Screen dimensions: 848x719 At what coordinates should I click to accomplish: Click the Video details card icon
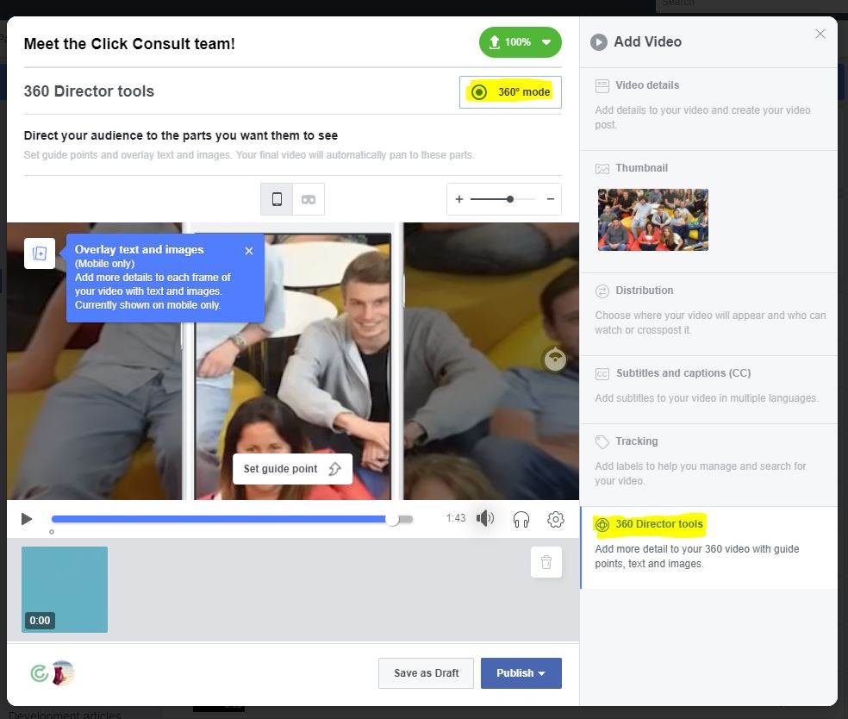[602, 85]
